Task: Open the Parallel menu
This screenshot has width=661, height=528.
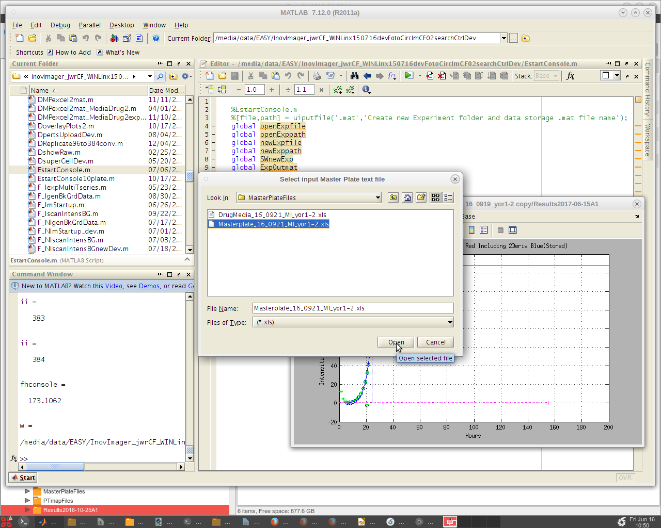Action: coord(89,25)
